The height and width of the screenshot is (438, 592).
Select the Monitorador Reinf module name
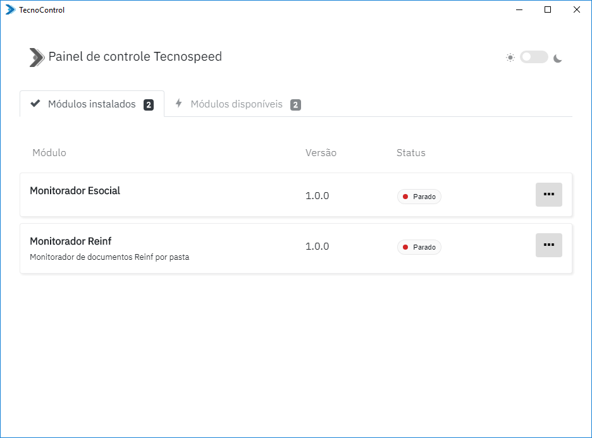pyautogui.click(x=71, y=241)
